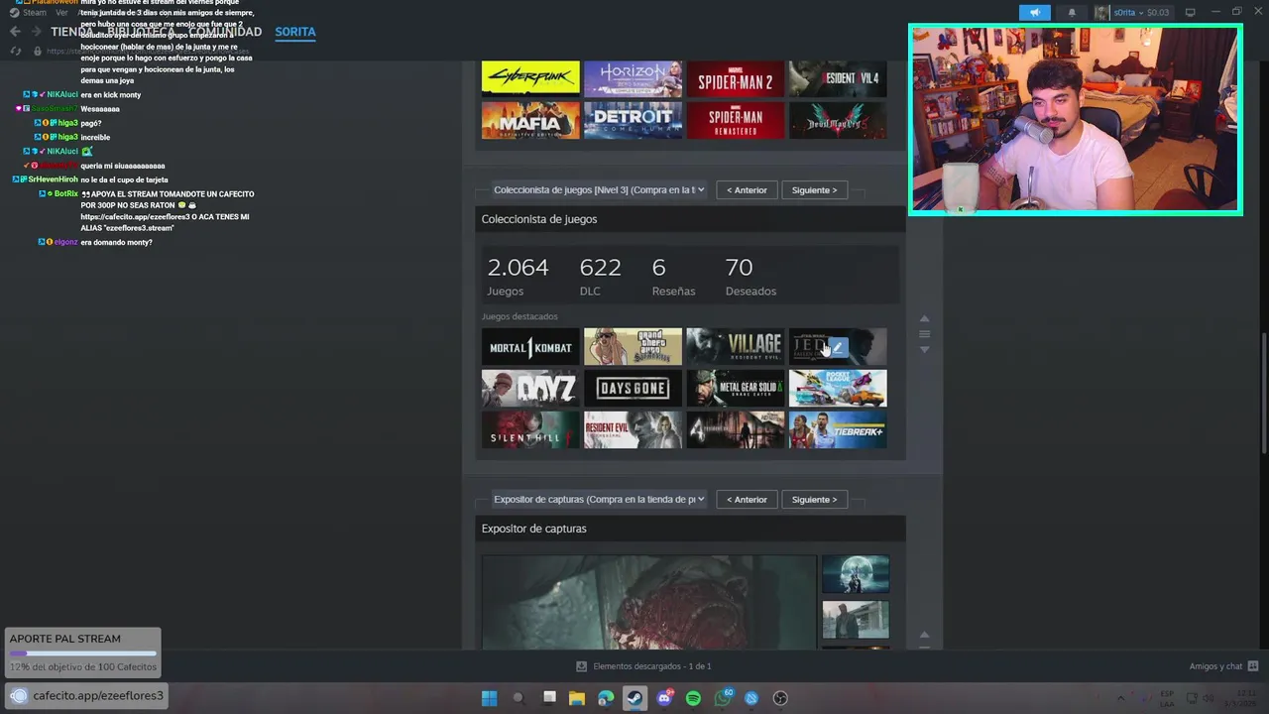Click the Cafecitos goal progress bar
Image resolution: width=1269 pixels, height=714 pixels.
82,654
